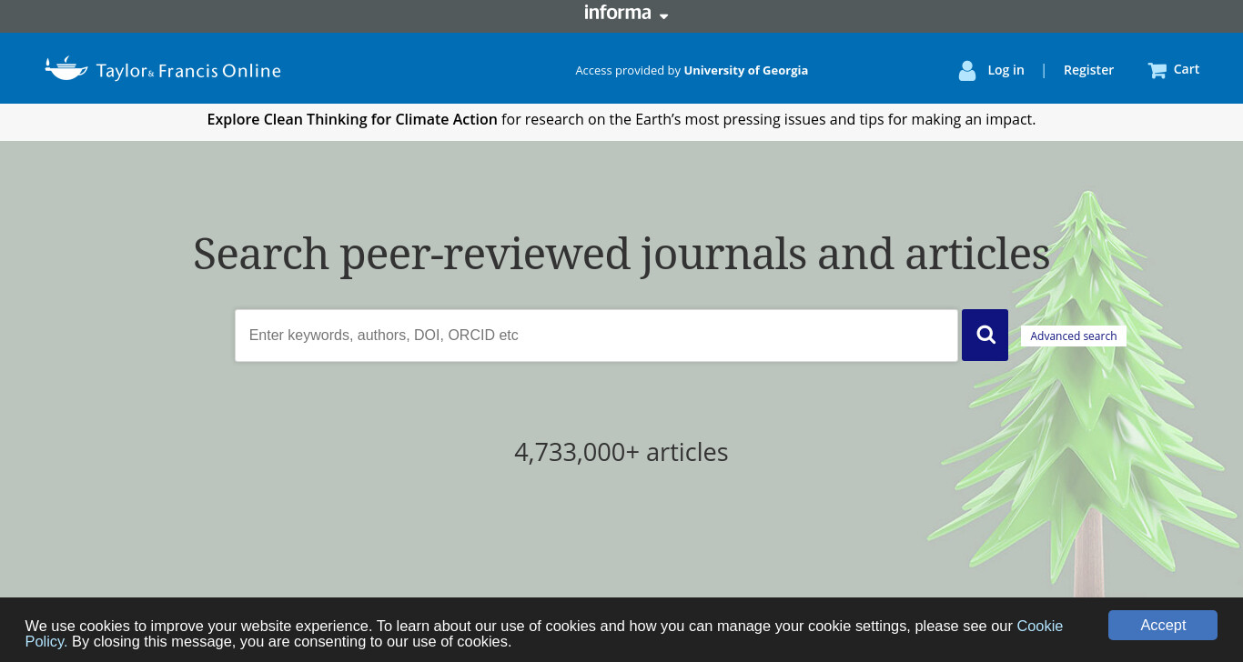The width and height of the screenshot is (1243, 662).
Task: Click University of Georgia access text
Action: point(745,70)
